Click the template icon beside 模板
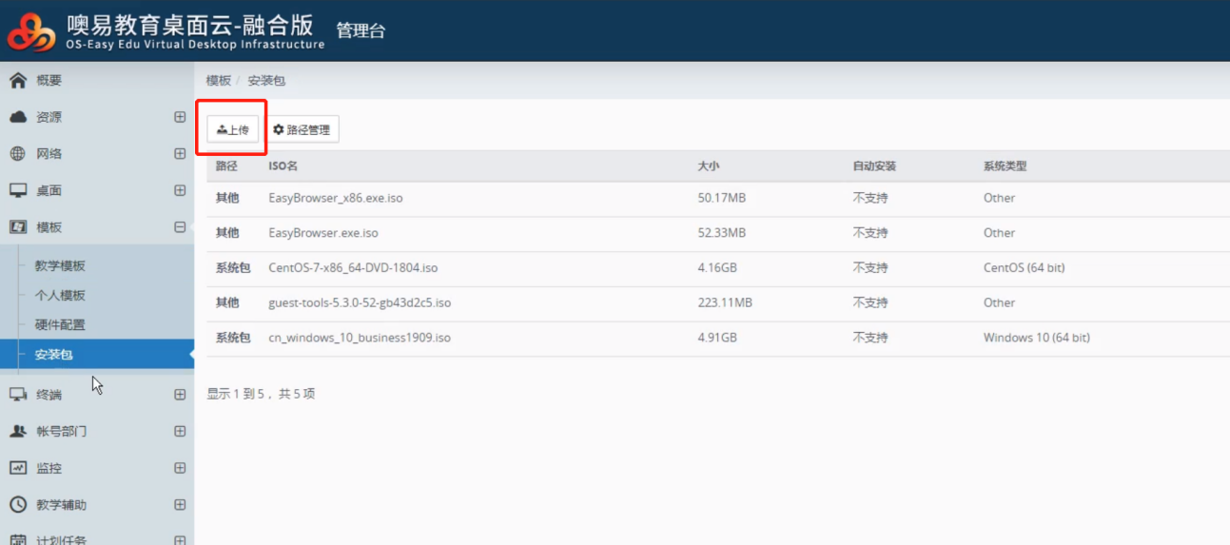This screenshot has width=1230, height=545. click(x=18, y=227)
